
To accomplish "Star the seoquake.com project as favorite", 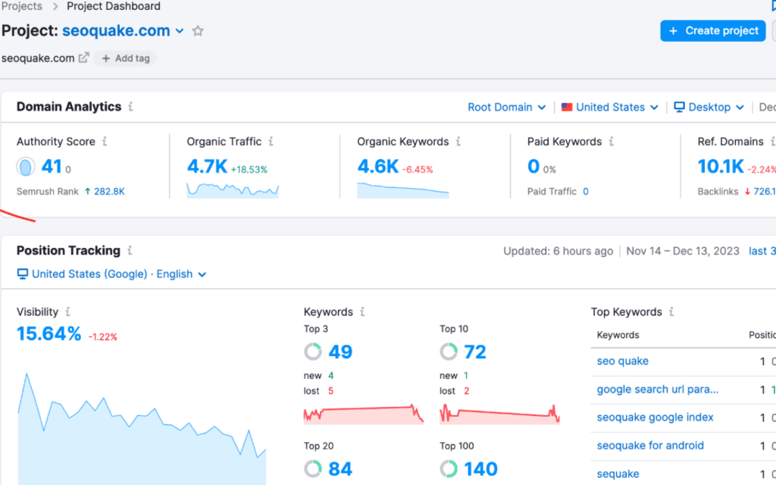I will tap(198, 31).
